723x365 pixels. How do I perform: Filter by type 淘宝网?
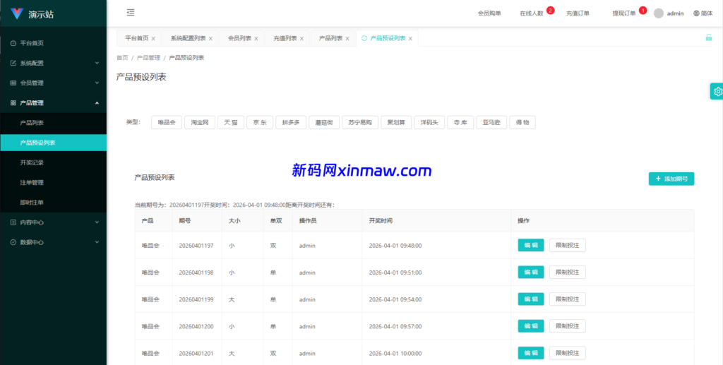coord(200,123)
